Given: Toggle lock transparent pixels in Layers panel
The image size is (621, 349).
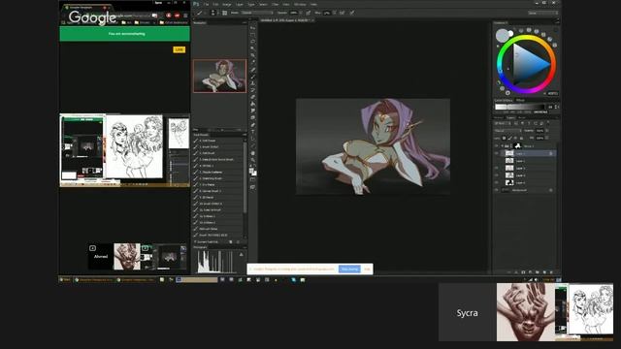Looking at the screenshot, I should click(504, 138).
